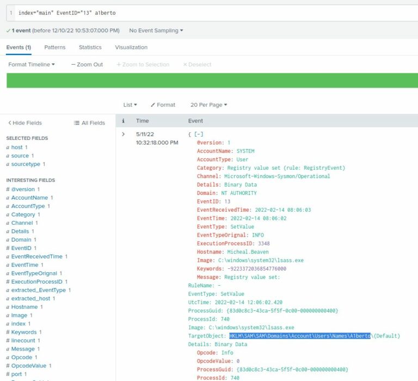
Task: Open the No Event Sampling dropdown
Action: (x=156, y=30)
